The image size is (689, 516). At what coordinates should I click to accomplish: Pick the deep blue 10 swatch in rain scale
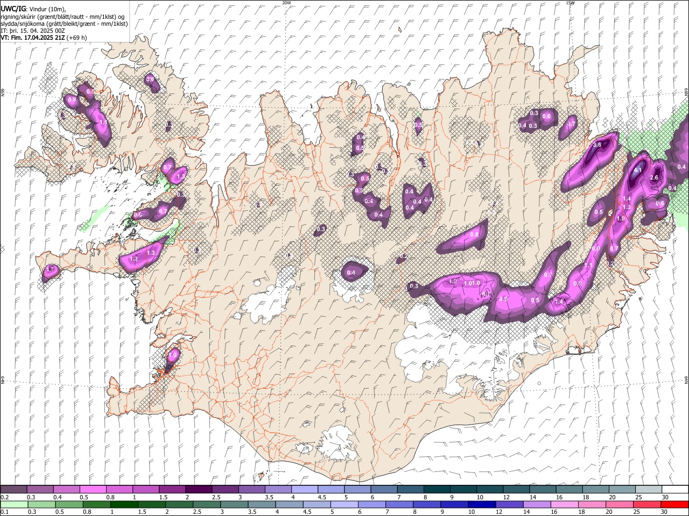[482, 505]
